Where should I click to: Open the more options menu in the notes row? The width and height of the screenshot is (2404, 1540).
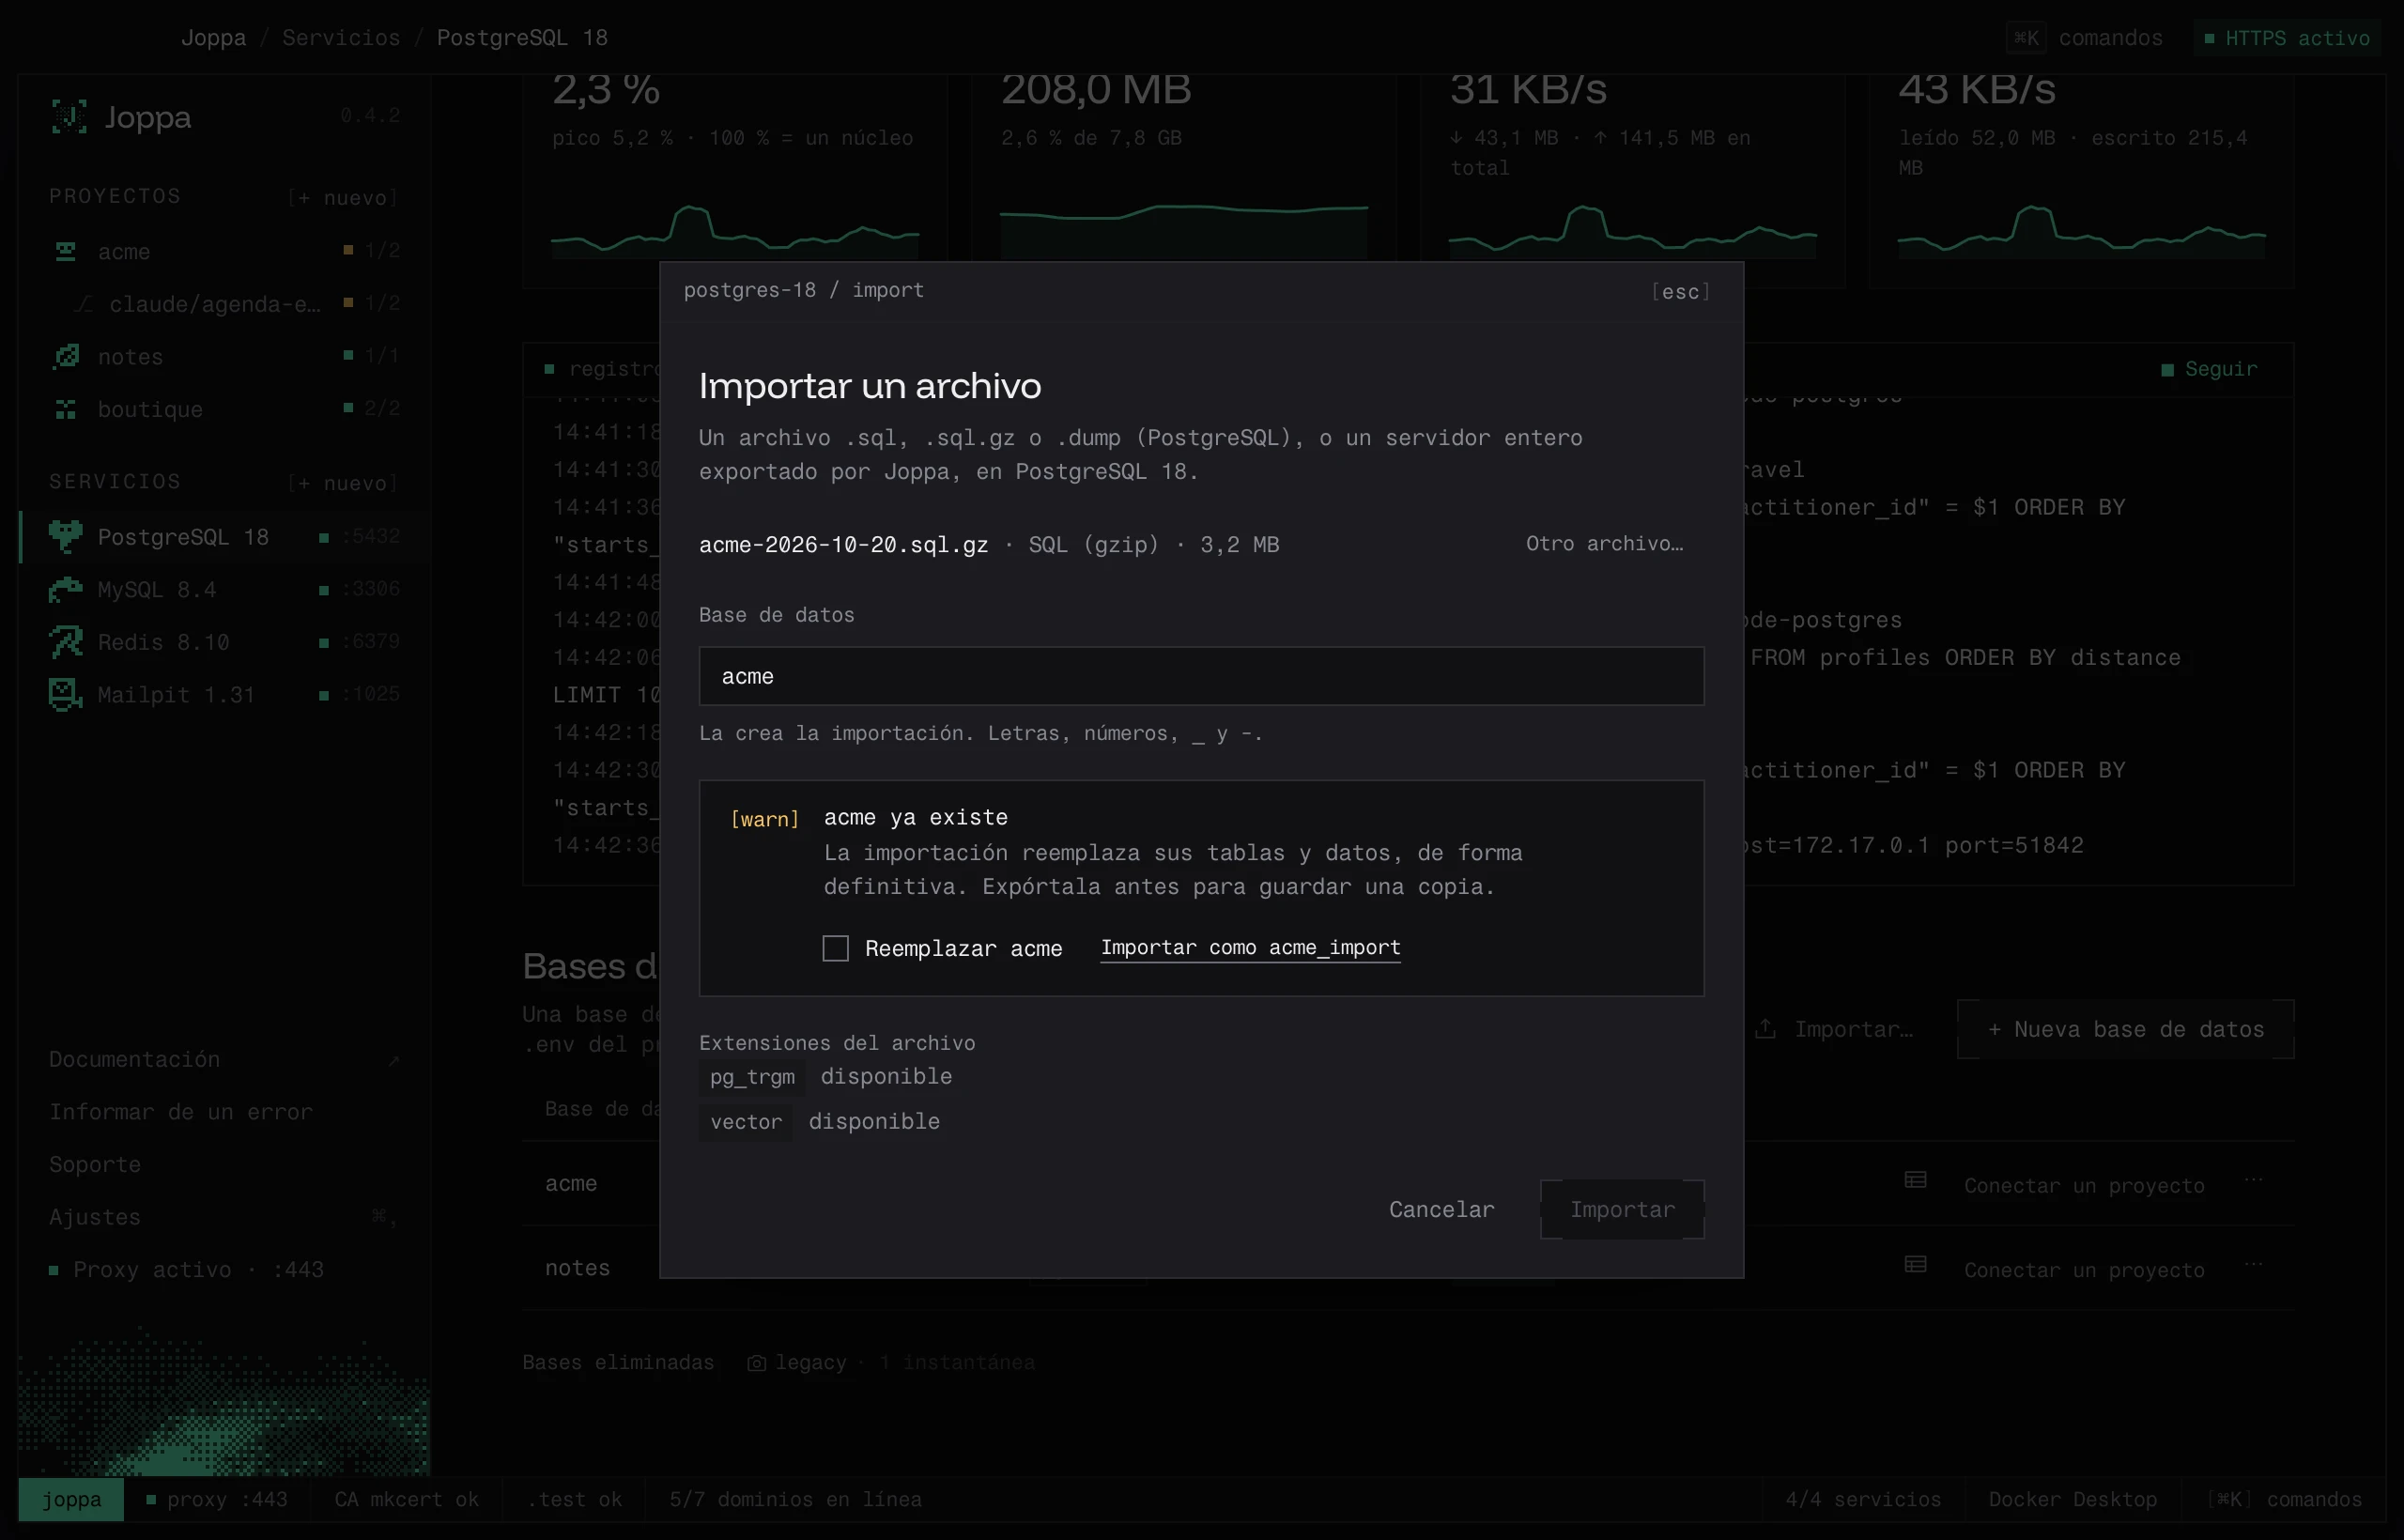coord(2253,1265)
